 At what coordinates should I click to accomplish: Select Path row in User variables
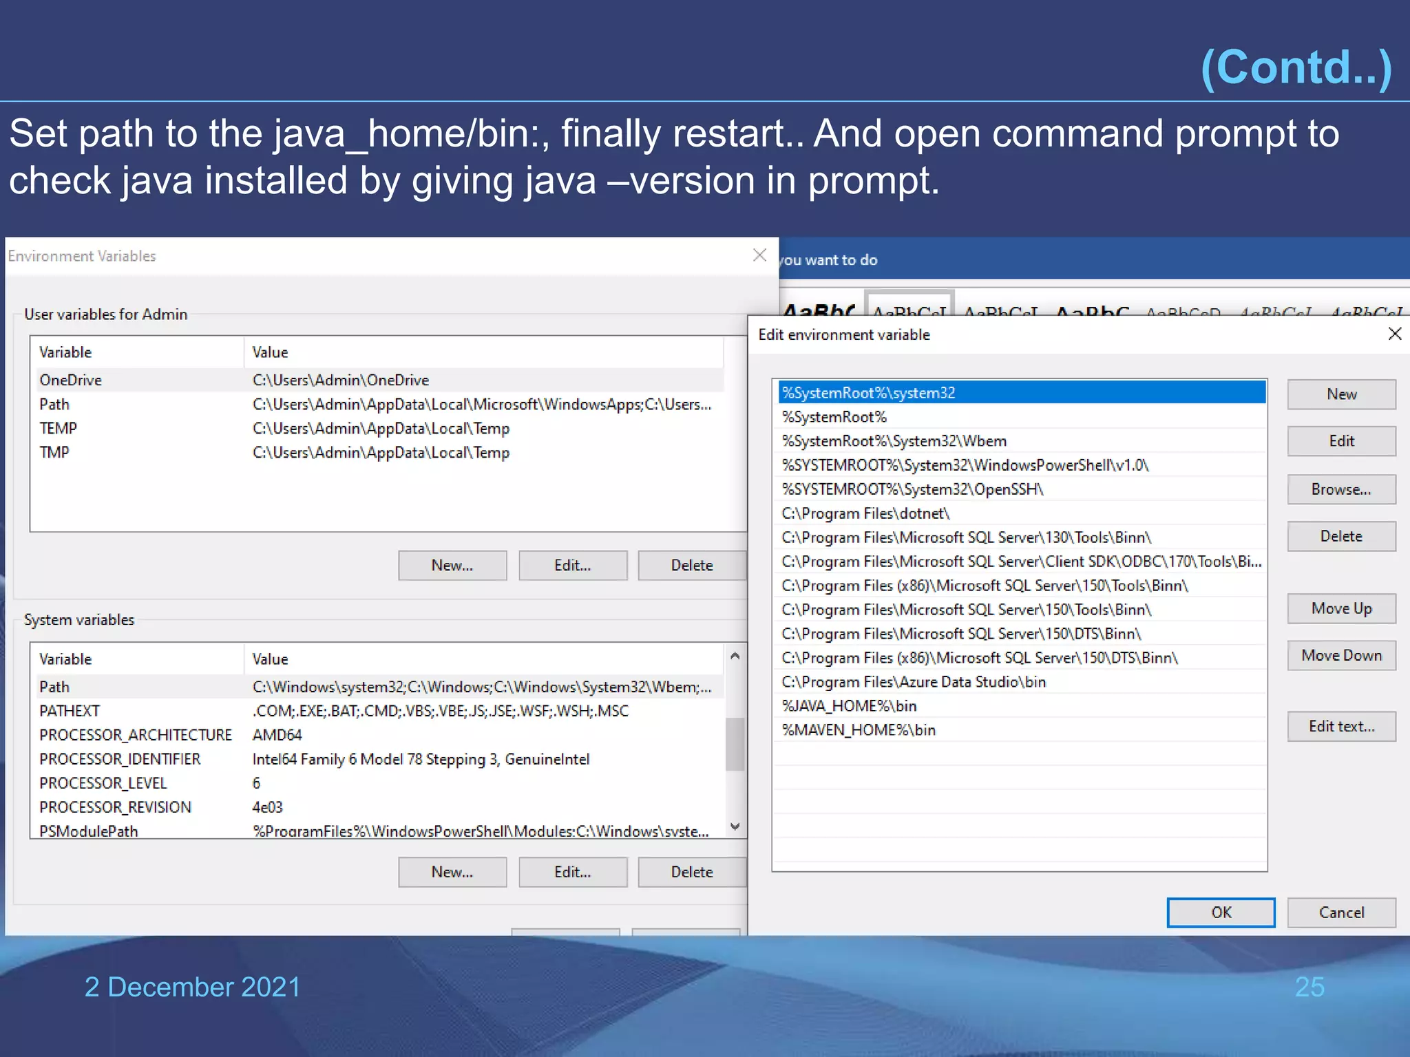coord(379,404)
